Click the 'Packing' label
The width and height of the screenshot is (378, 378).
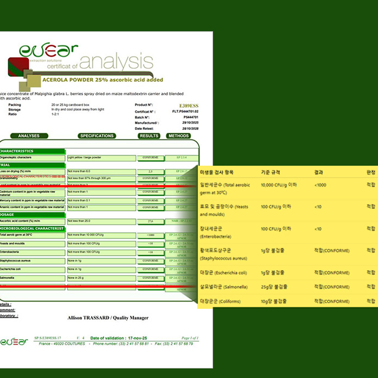(x=14, y=105)
